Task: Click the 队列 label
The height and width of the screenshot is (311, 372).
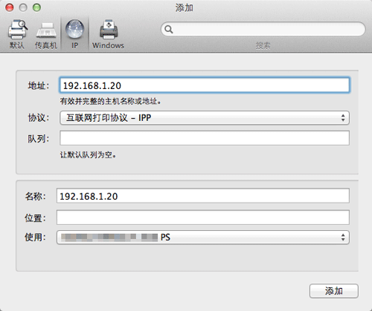Action: 38,139
